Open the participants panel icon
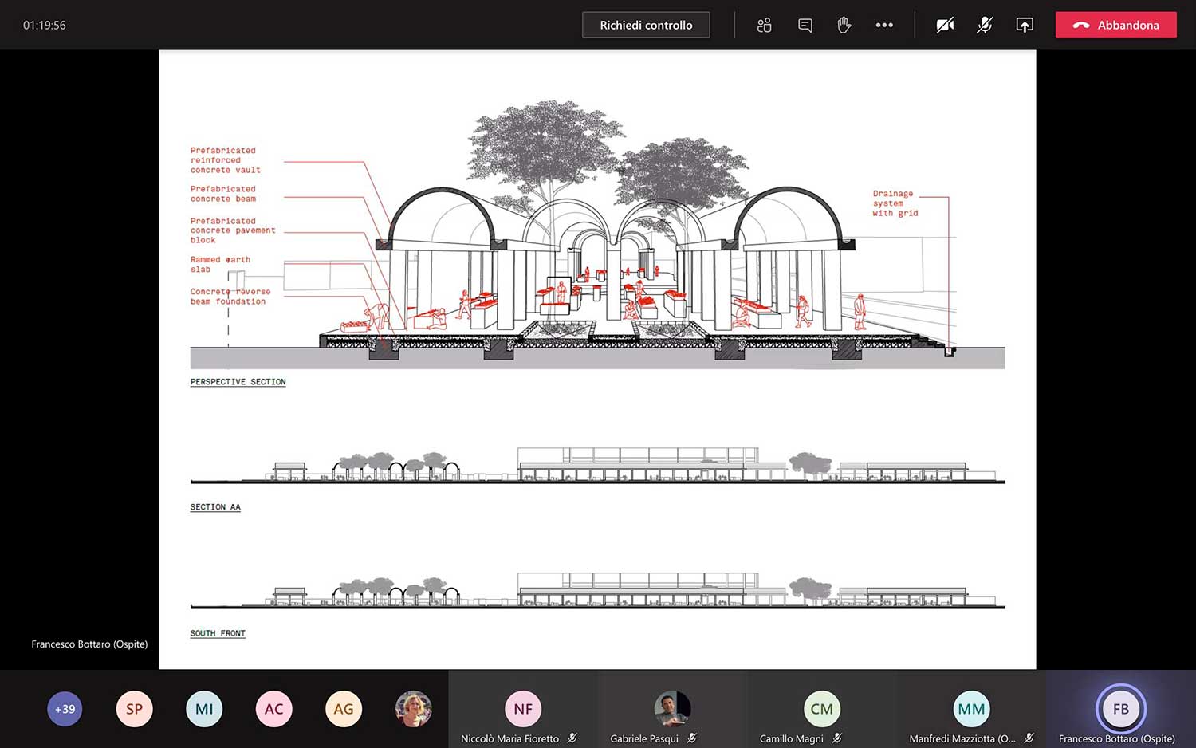The image size is (1196, 748). [764, 26]
